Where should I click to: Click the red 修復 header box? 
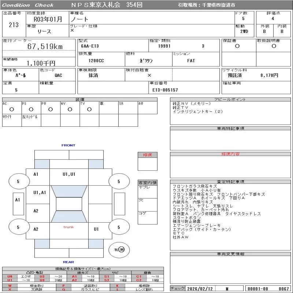click(x=147, y=155)
